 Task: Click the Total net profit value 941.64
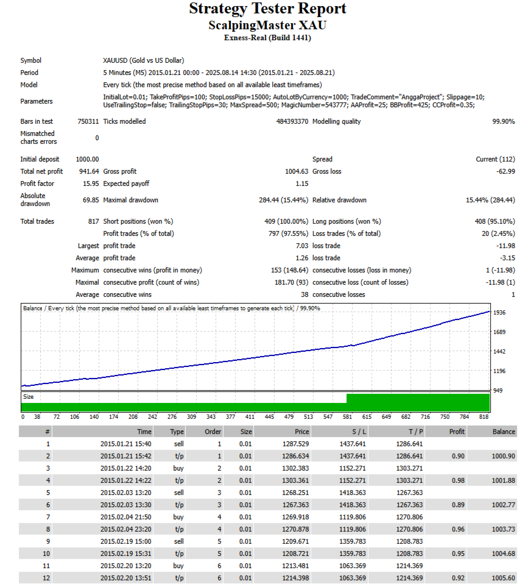coord(89,171)
